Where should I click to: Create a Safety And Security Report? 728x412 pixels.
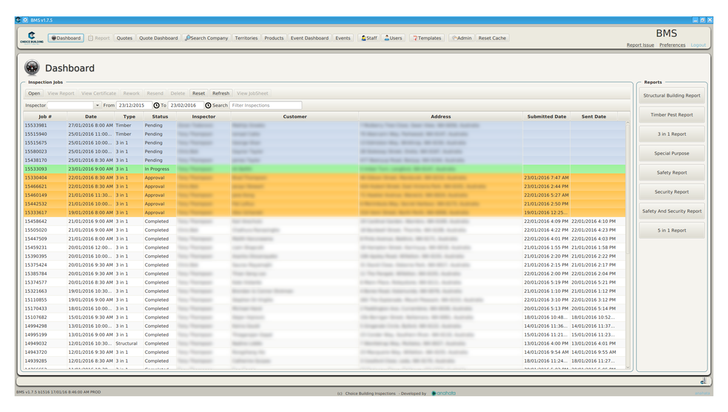(672, 211)
